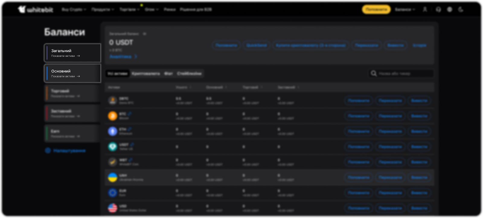The image size is (483, 218).
Task: Click the Bitcoin BTC coin icon
Action: (113, 116)
